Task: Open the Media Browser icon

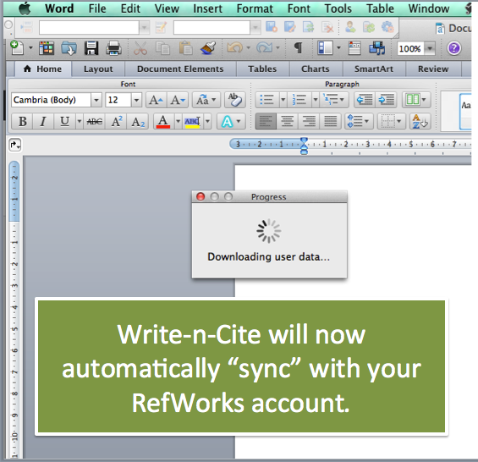Action: pos(377,48)
